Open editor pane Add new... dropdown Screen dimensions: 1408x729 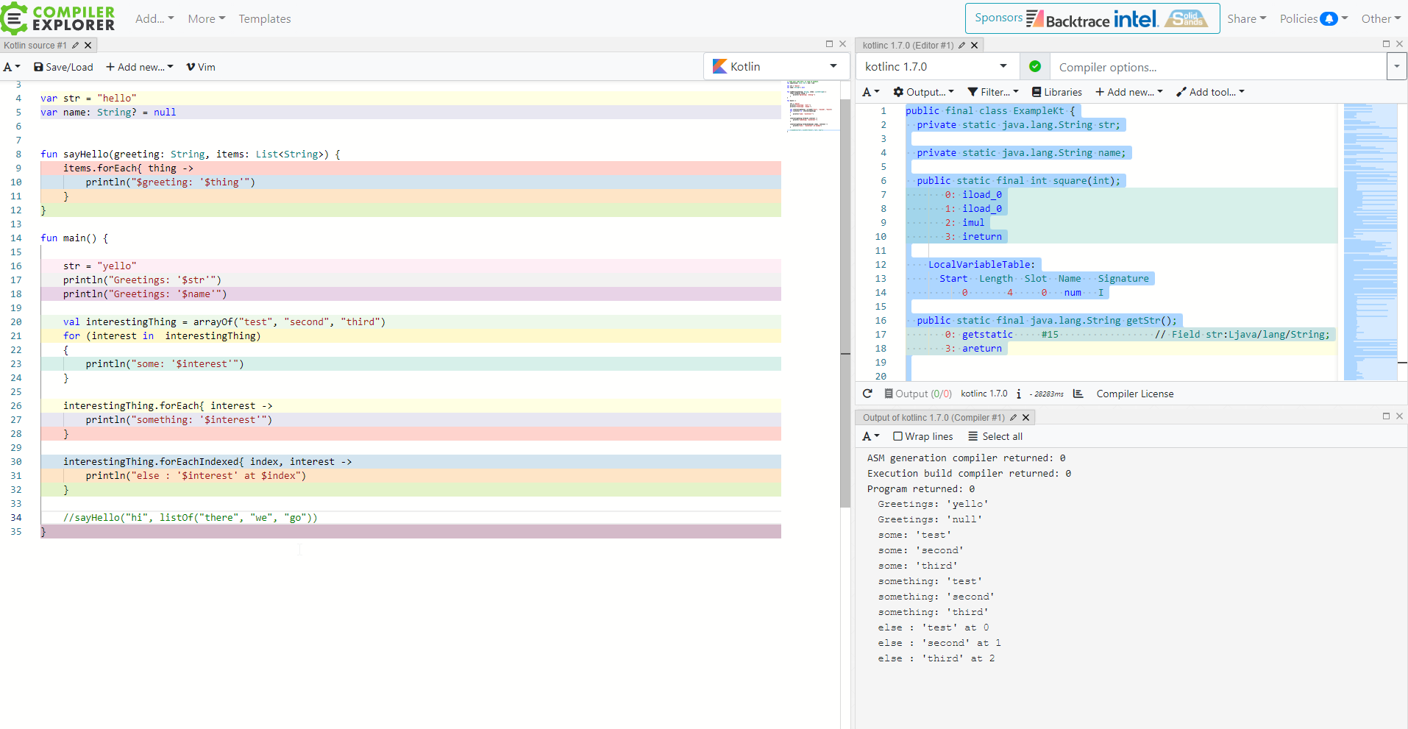tap(140, 67)
